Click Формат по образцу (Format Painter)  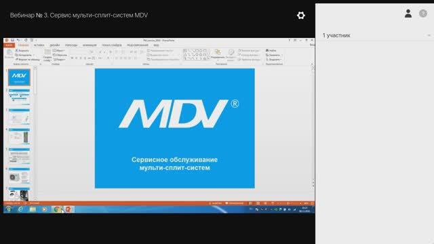click(x=28, y=60)
